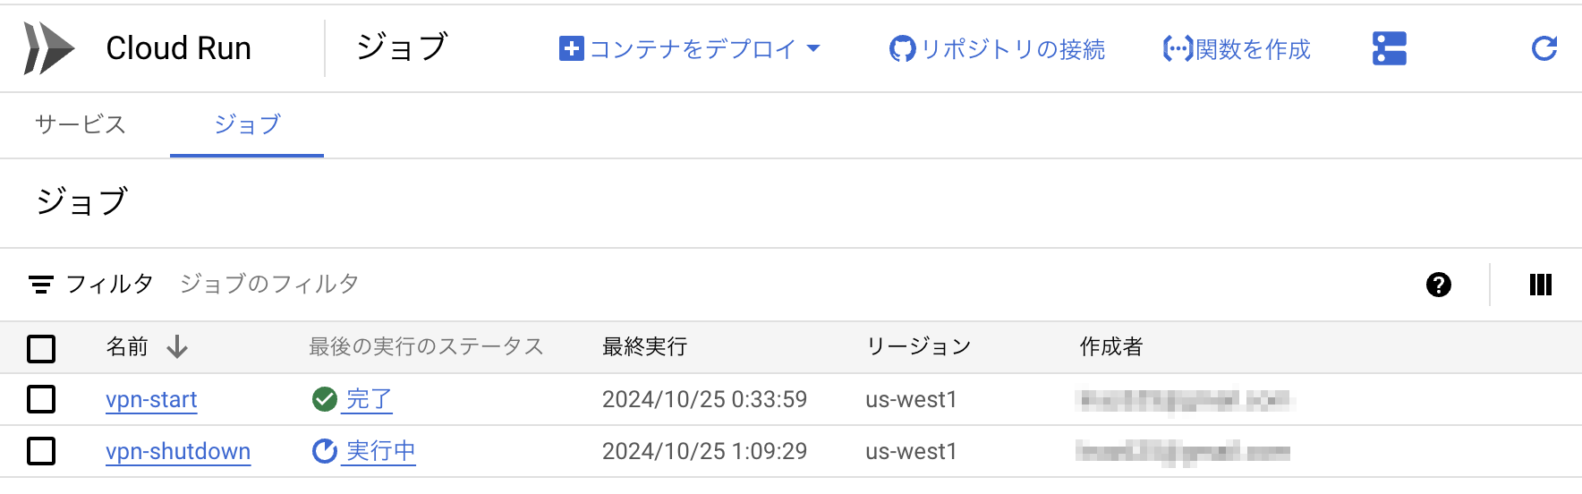Click the sort arrow beside 名前
1582x494 pixels.
click(177, 346)
